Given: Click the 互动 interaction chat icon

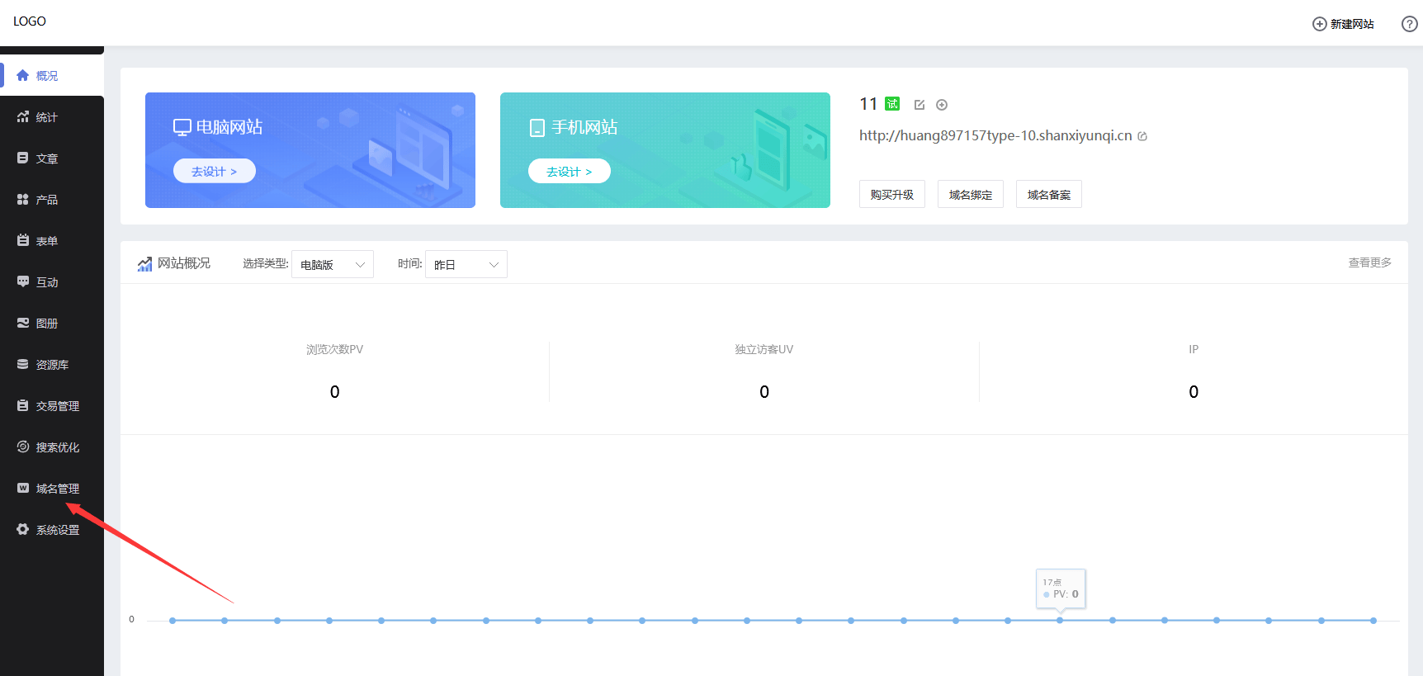Looking at the screenshot, I should coord(23,281).
